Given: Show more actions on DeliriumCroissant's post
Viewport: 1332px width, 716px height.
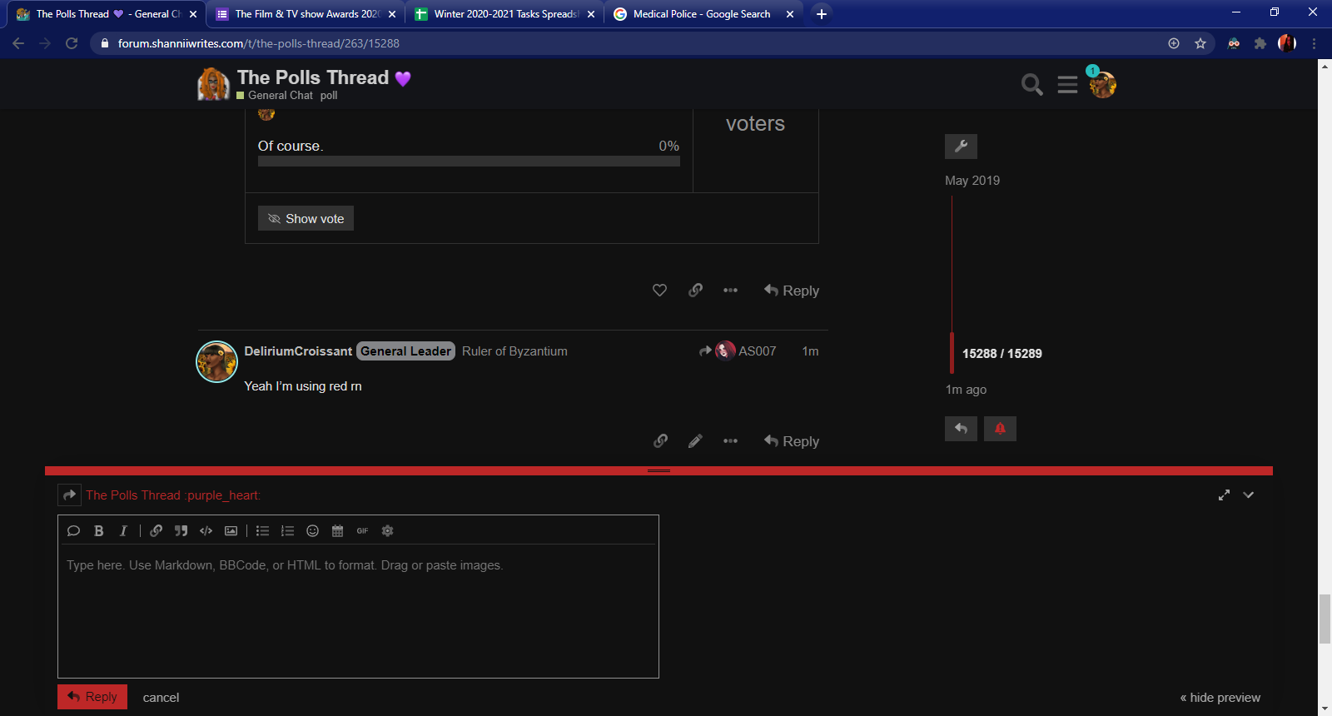Looking at the screenshot, I should (x=730, y=441).
